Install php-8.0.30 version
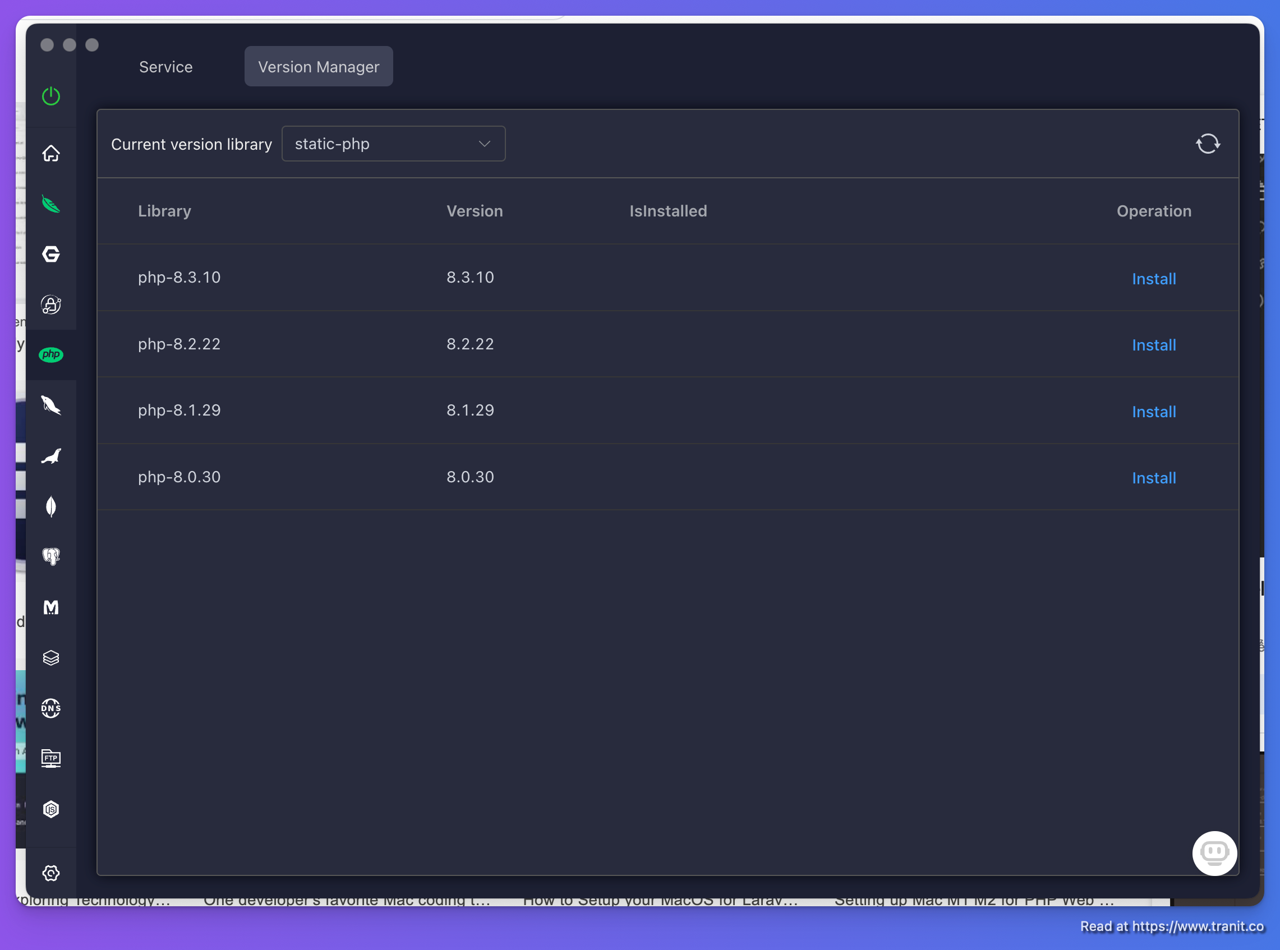Viewport: 1280px width, 950px height. click(x=1154, y=476)
